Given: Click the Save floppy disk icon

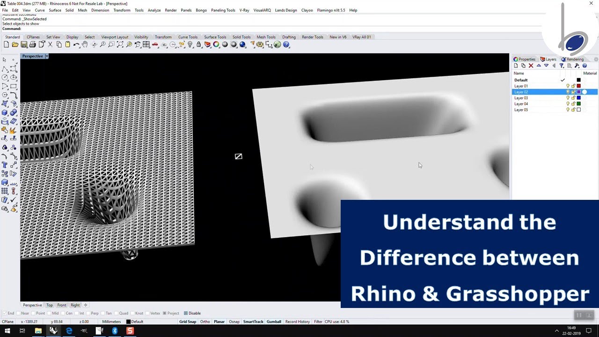Looking at the screenshot, I should (x=23, y=44).
